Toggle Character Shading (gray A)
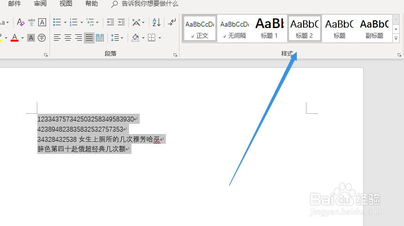Viewport: 404px width, 226px height. [31, 38]
